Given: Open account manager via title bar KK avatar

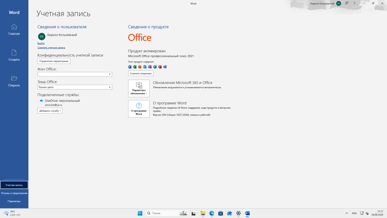Looking at the screenshot, I should click(x=339, y=3).
